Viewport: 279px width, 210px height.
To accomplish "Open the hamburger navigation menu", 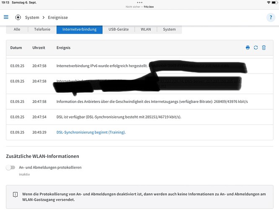I will (6, 17).
